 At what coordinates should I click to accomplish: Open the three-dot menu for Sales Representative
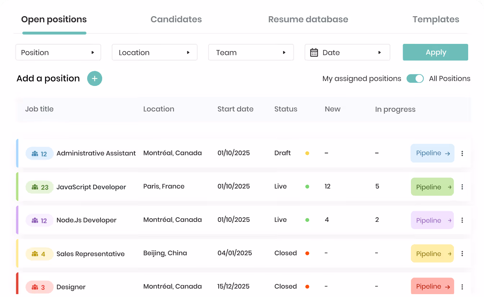462,254
